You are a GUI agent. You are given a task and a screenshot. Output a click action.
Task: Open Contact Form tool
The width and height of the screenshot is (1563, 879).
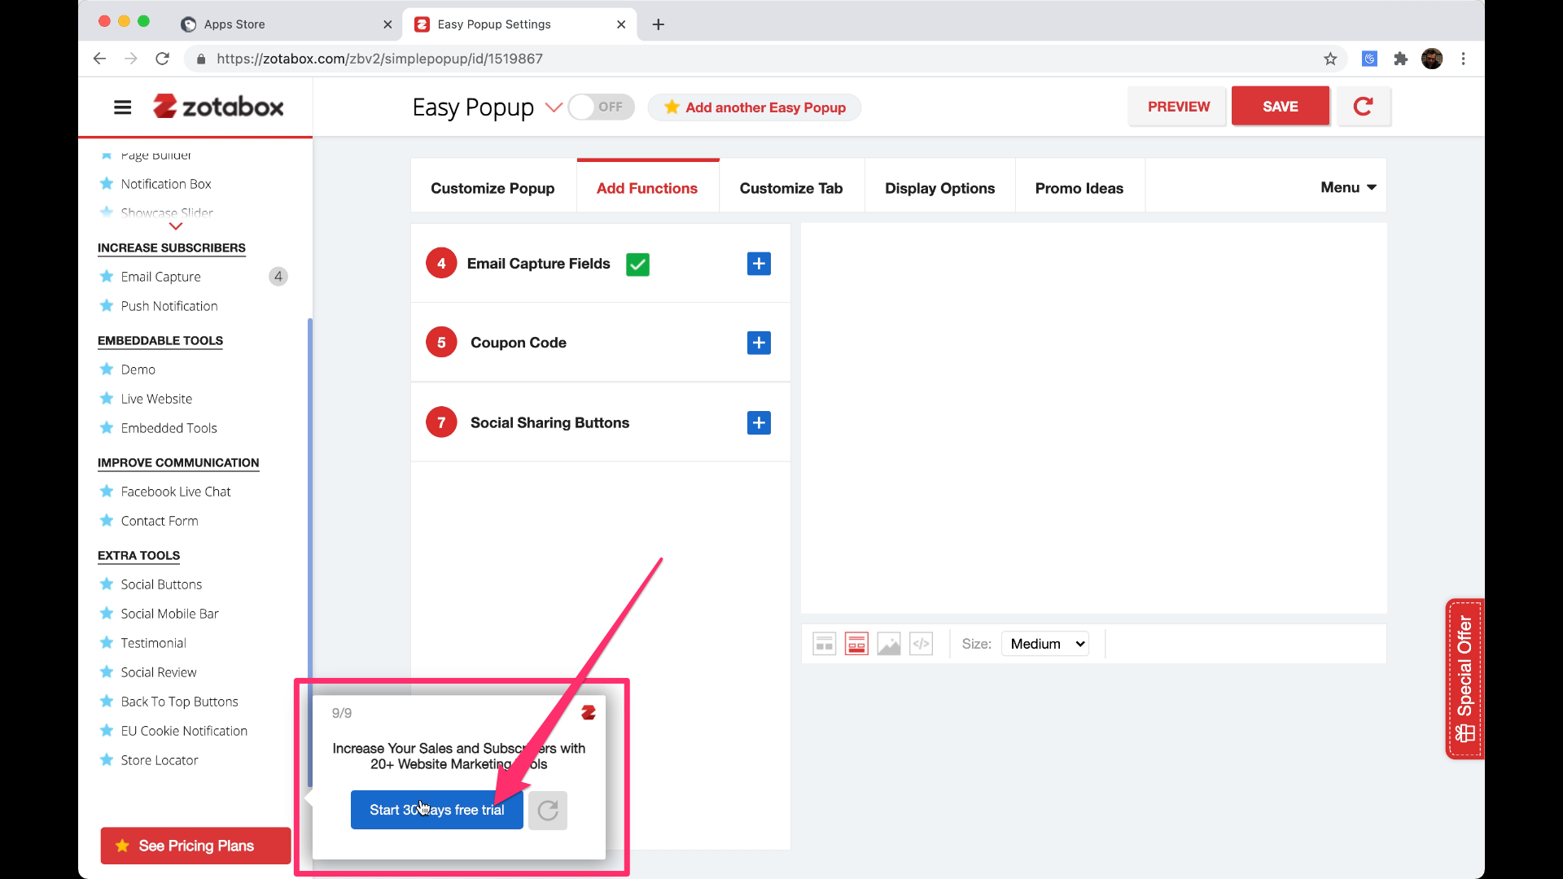[x=160, y=521]
